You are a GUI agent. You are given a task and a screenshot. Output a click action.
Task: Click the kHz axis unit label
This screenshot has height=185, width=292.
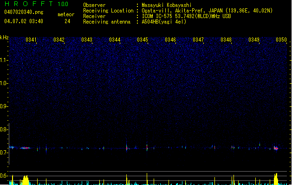pyautogui.click(x=4, y=37)
